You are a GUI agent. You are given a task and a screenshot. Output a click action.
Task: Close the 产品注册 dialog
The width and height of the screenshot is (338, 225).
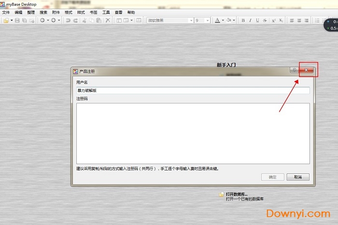click(308, 70)
